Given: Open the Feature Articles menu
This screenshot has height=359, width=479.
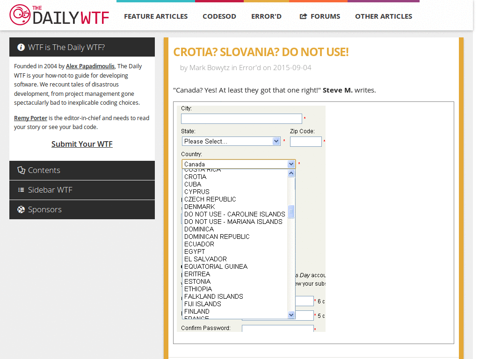Looking at the screenshot, I should [x=156, y=16].
